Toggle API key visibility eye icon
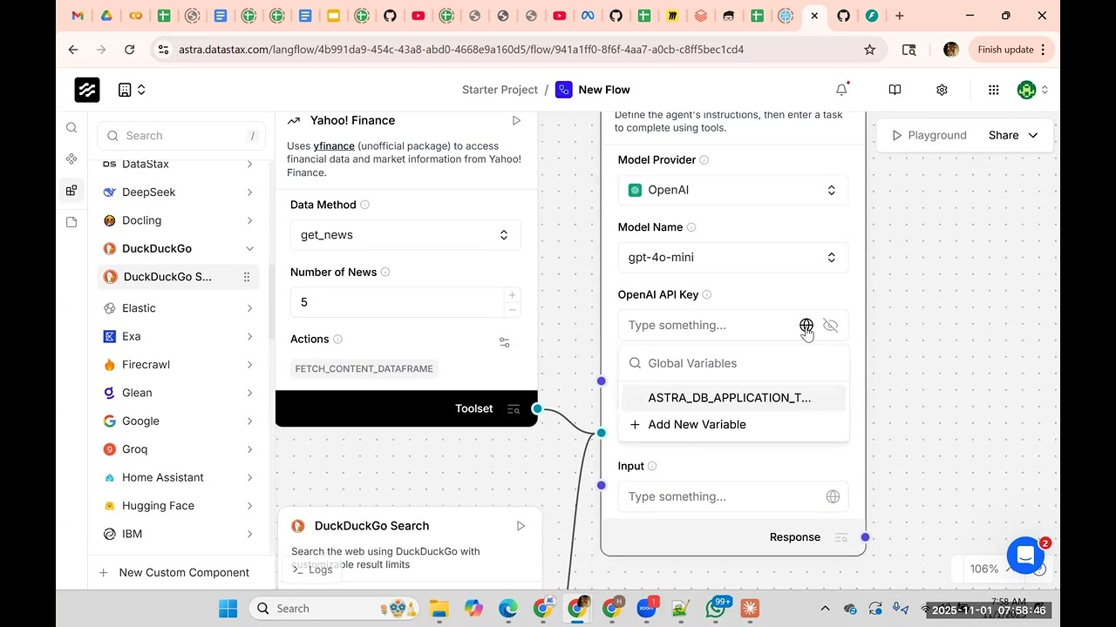1116x627 pixels. tap(830, 325)
